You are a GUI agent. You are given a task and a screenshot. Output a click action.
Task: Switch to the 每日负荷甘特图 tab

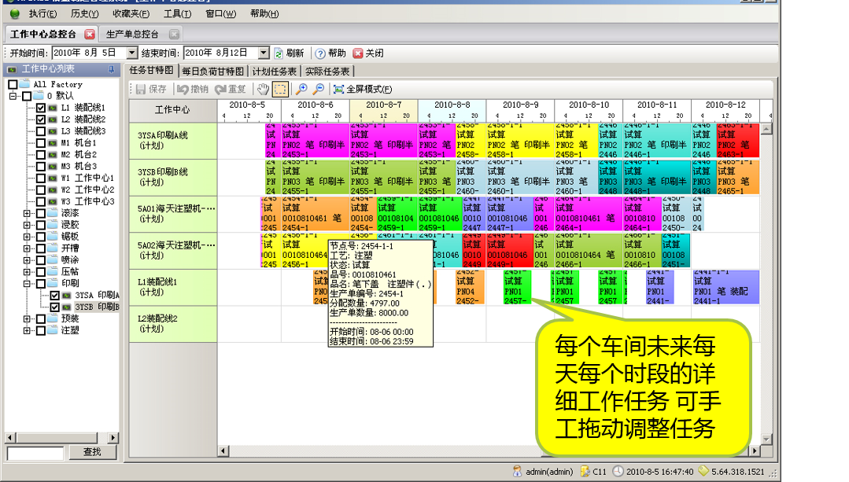coord(212,72)
